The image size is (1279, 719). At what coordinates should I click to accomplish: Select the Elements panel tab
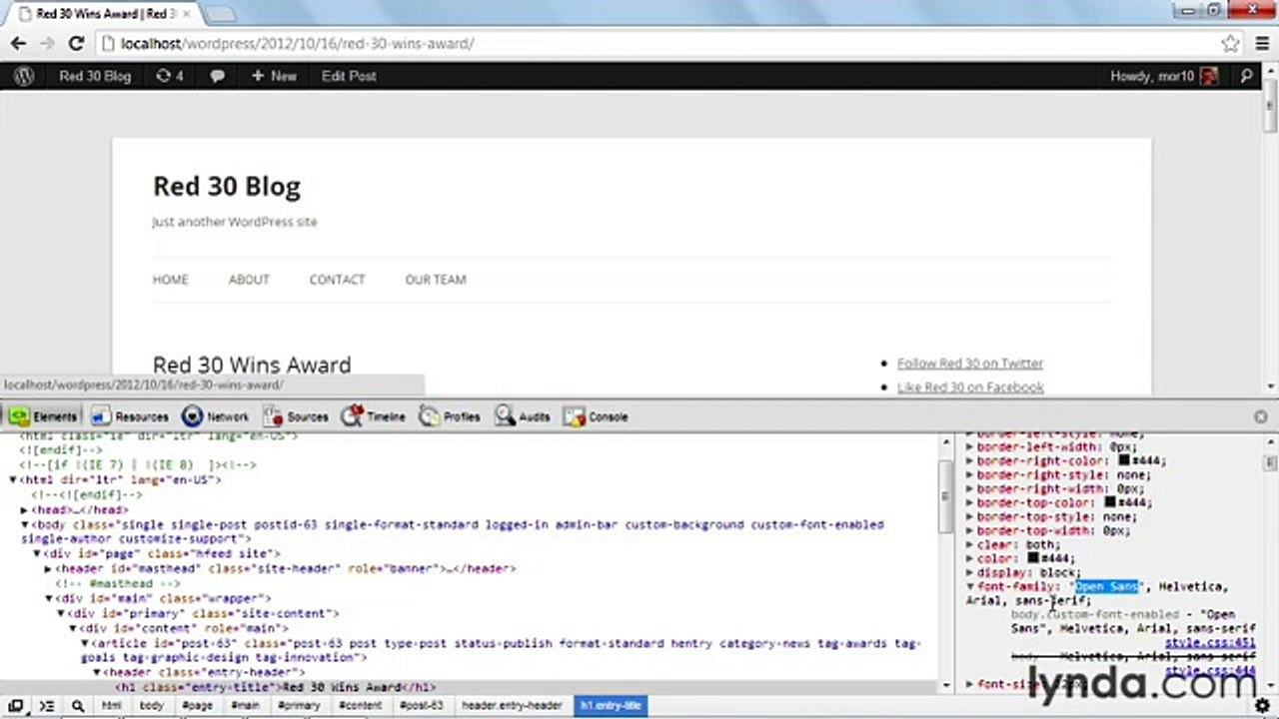click(43, 416)
